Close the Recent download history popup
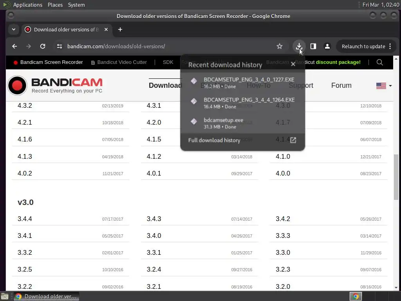 [293, 64]
